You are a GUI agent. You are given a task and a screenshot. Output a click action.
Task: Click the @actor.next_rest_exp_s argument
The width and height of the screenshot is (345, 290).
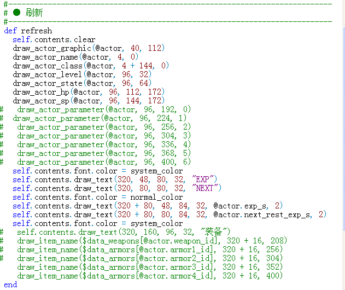point(262,215)
